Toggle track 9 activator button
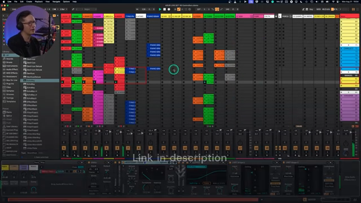The height and width of the screenshot is (203, 361). click(151, 148)
